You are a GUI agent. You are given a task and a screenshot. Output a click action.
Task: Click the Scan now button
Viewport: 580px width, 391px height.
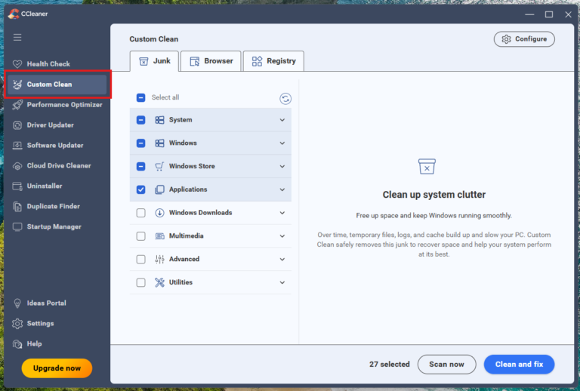point(446,365)
